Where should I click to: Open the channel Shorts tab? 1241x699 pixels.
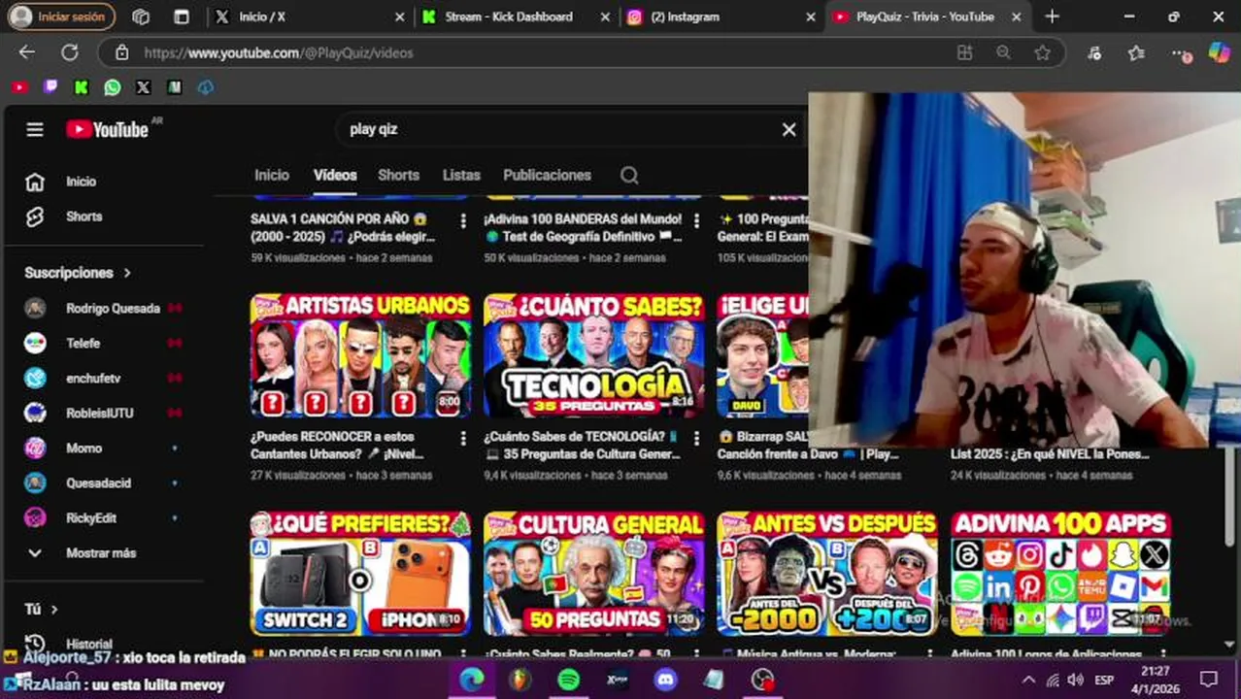pyautogui.click(x=398, y=175)
